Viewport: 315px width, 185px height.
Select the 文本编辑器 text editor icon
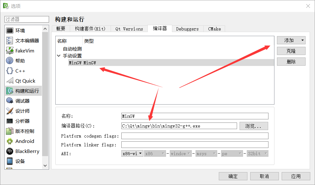[x=10, y=41]
